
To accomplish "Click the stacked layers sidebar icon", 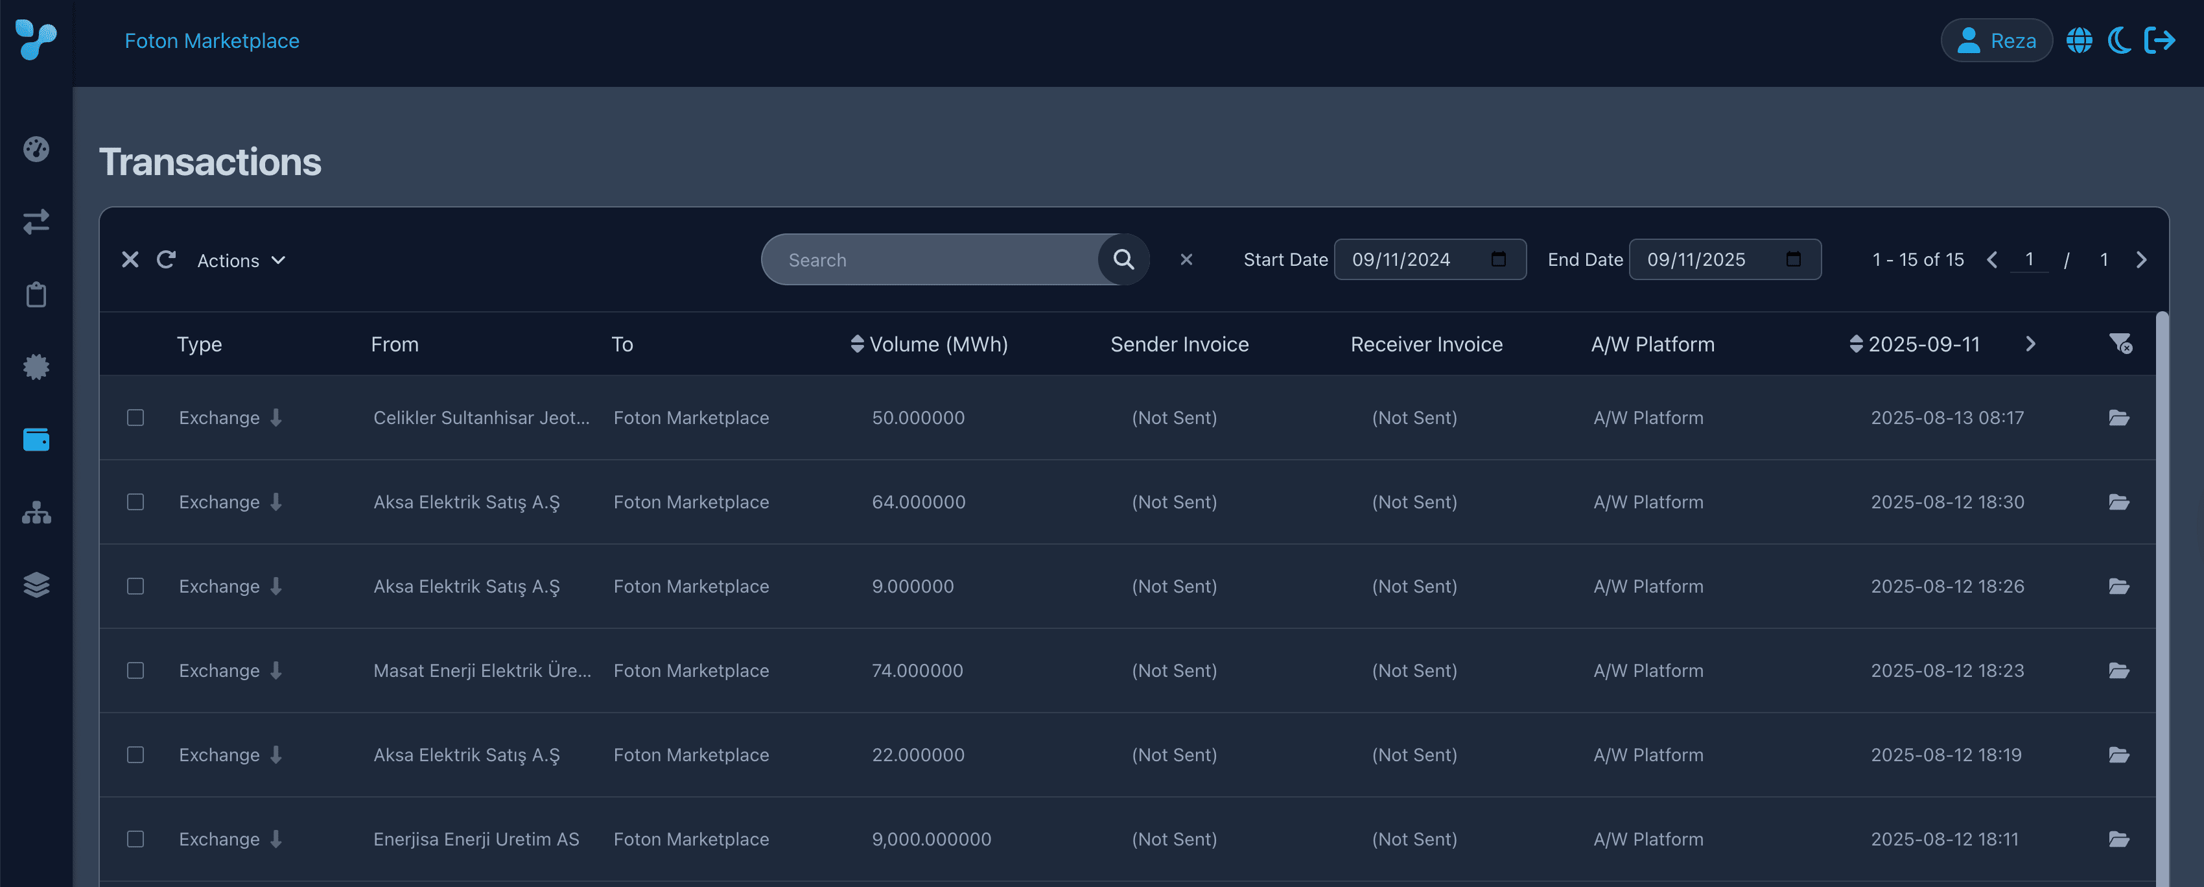I will point(36,585).
